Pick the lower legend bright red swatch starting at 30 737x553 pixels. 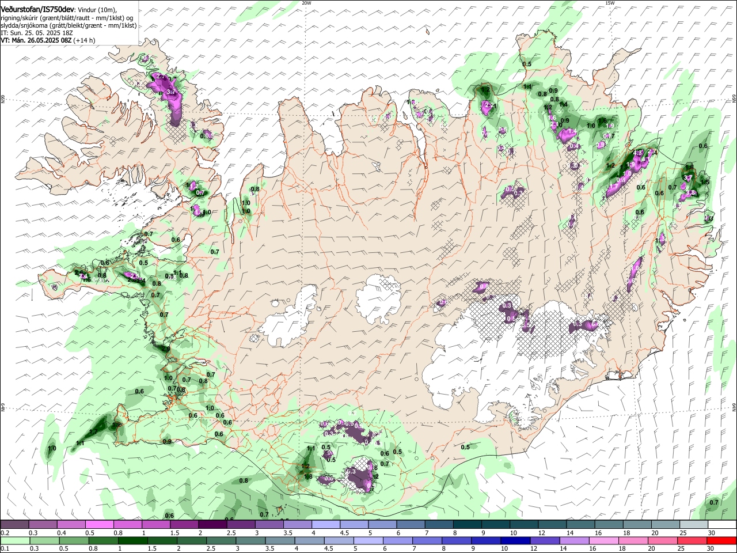721,540
